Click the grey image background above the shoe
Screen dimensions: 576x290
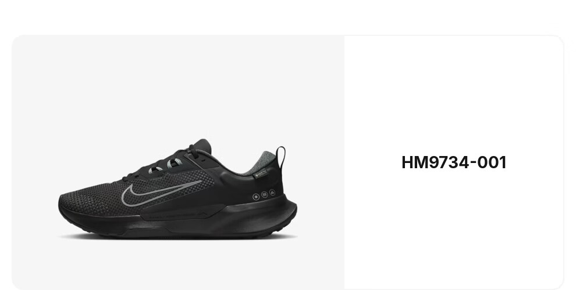(x=178, y=84)
